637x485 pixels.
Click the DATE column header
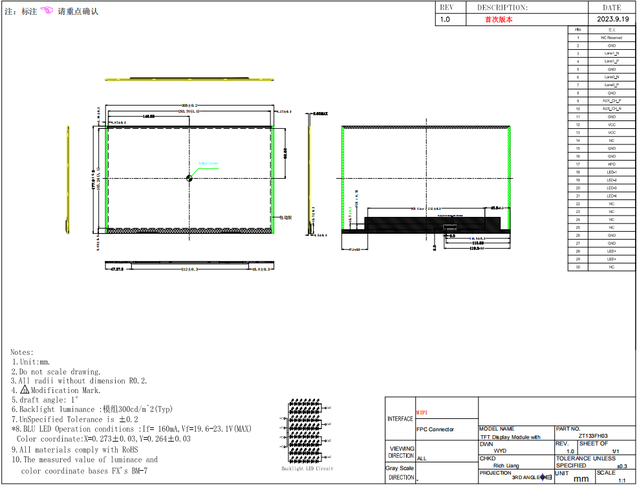612,7
